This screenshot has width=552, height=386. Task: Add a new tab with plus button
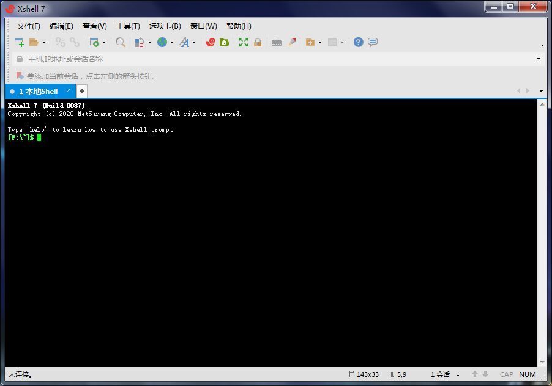[x=81, y=92]
